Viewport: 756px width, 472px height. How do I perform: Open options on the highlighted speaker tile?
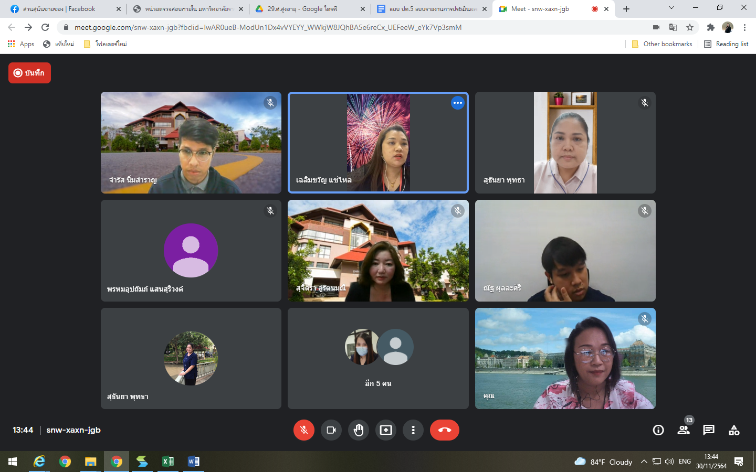coord(457,103)
